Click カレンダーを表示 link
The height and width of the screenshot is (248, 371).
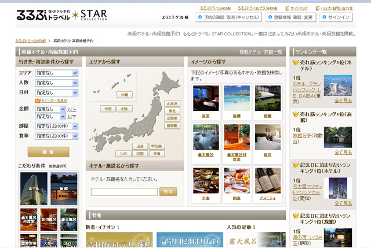[54, 101]
